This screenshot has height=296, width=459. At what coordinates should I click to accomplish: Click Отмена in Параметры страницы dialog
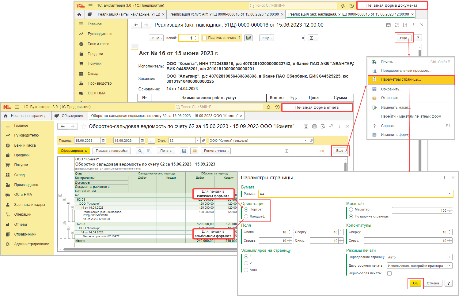(x=433, y=283)
